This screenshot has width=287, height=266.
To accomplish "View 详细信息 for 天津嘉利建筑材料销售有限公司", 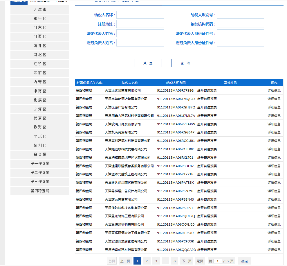I will (274, 141).
